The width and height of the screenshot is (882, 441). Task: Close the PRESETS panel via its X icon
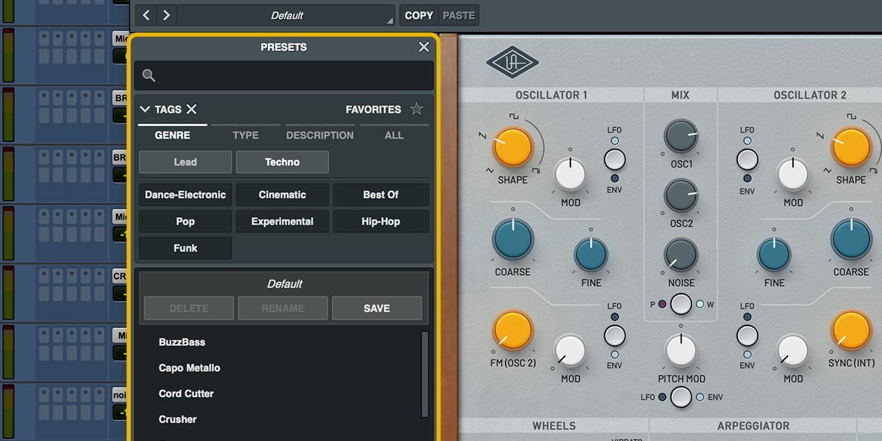point(423,47)
